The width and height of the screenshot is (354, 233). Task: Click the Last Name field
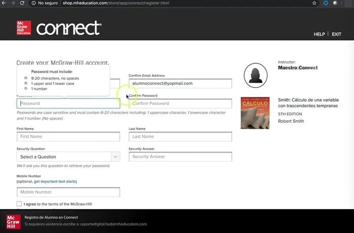(x=180, y=136)
